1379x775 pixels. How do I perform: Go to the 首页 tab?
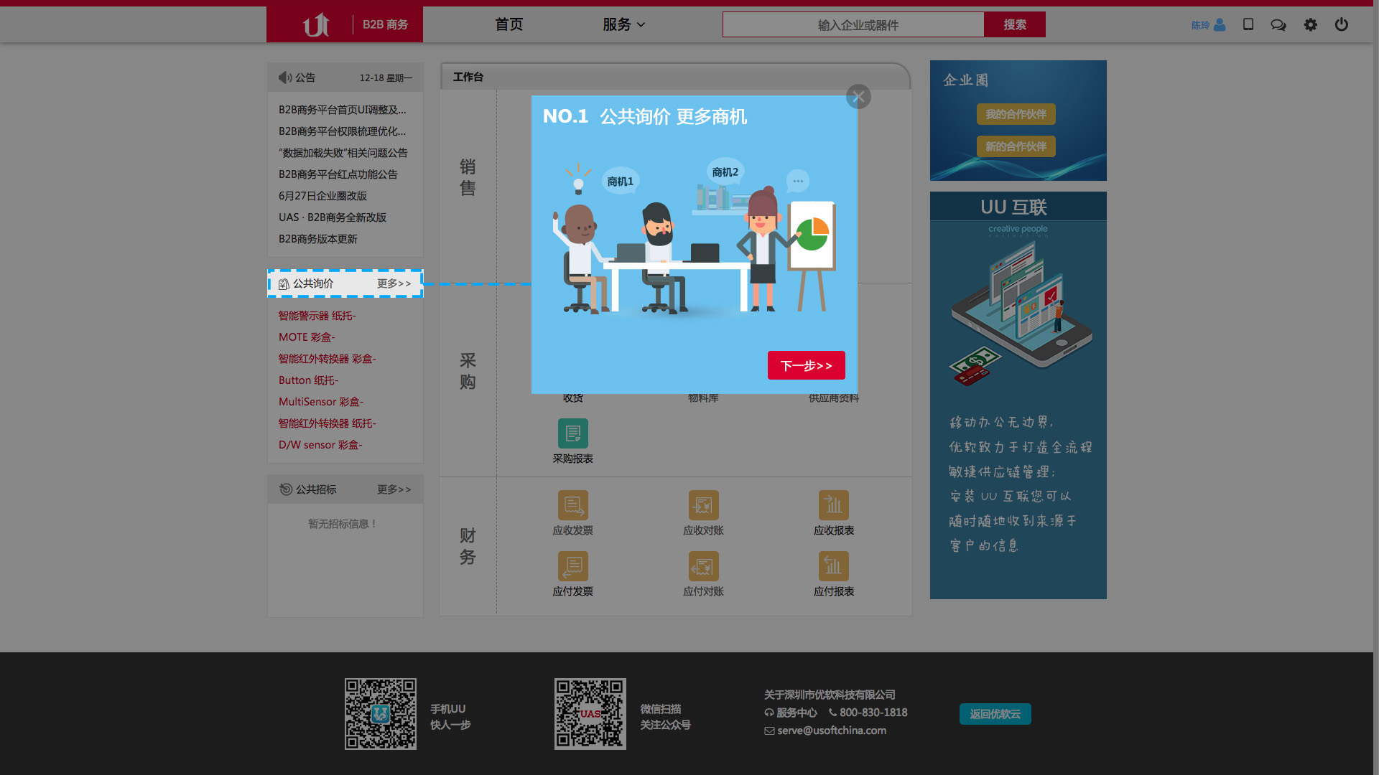(509, 24)
